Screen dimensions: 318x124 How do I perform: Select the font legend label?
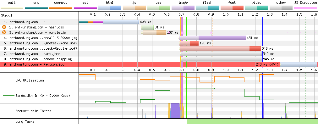pyautogui.click(x=232, y=3)
